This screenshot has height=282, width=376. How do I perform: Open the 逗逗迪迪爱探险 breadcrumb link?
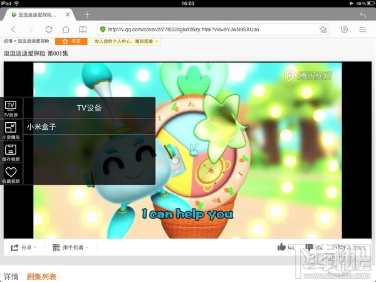33,41
